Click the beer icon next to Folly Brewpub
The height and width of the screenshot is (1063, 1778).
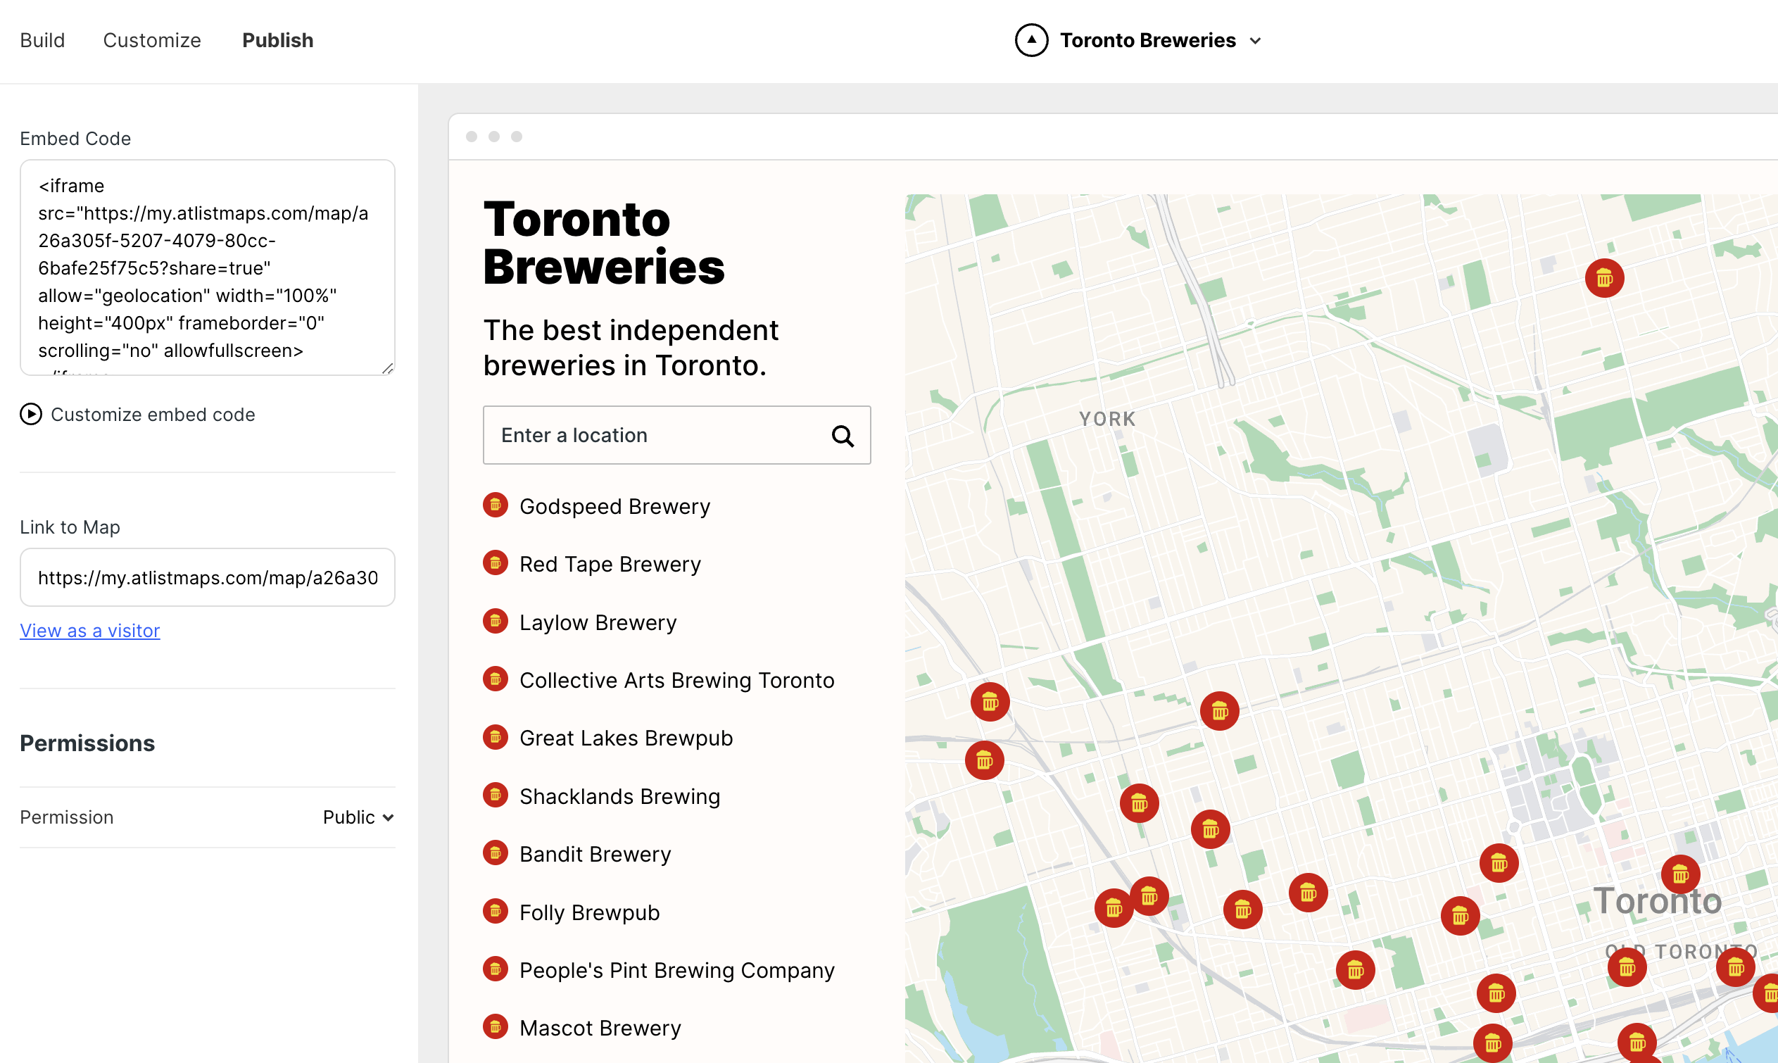[x=496, y=911]
